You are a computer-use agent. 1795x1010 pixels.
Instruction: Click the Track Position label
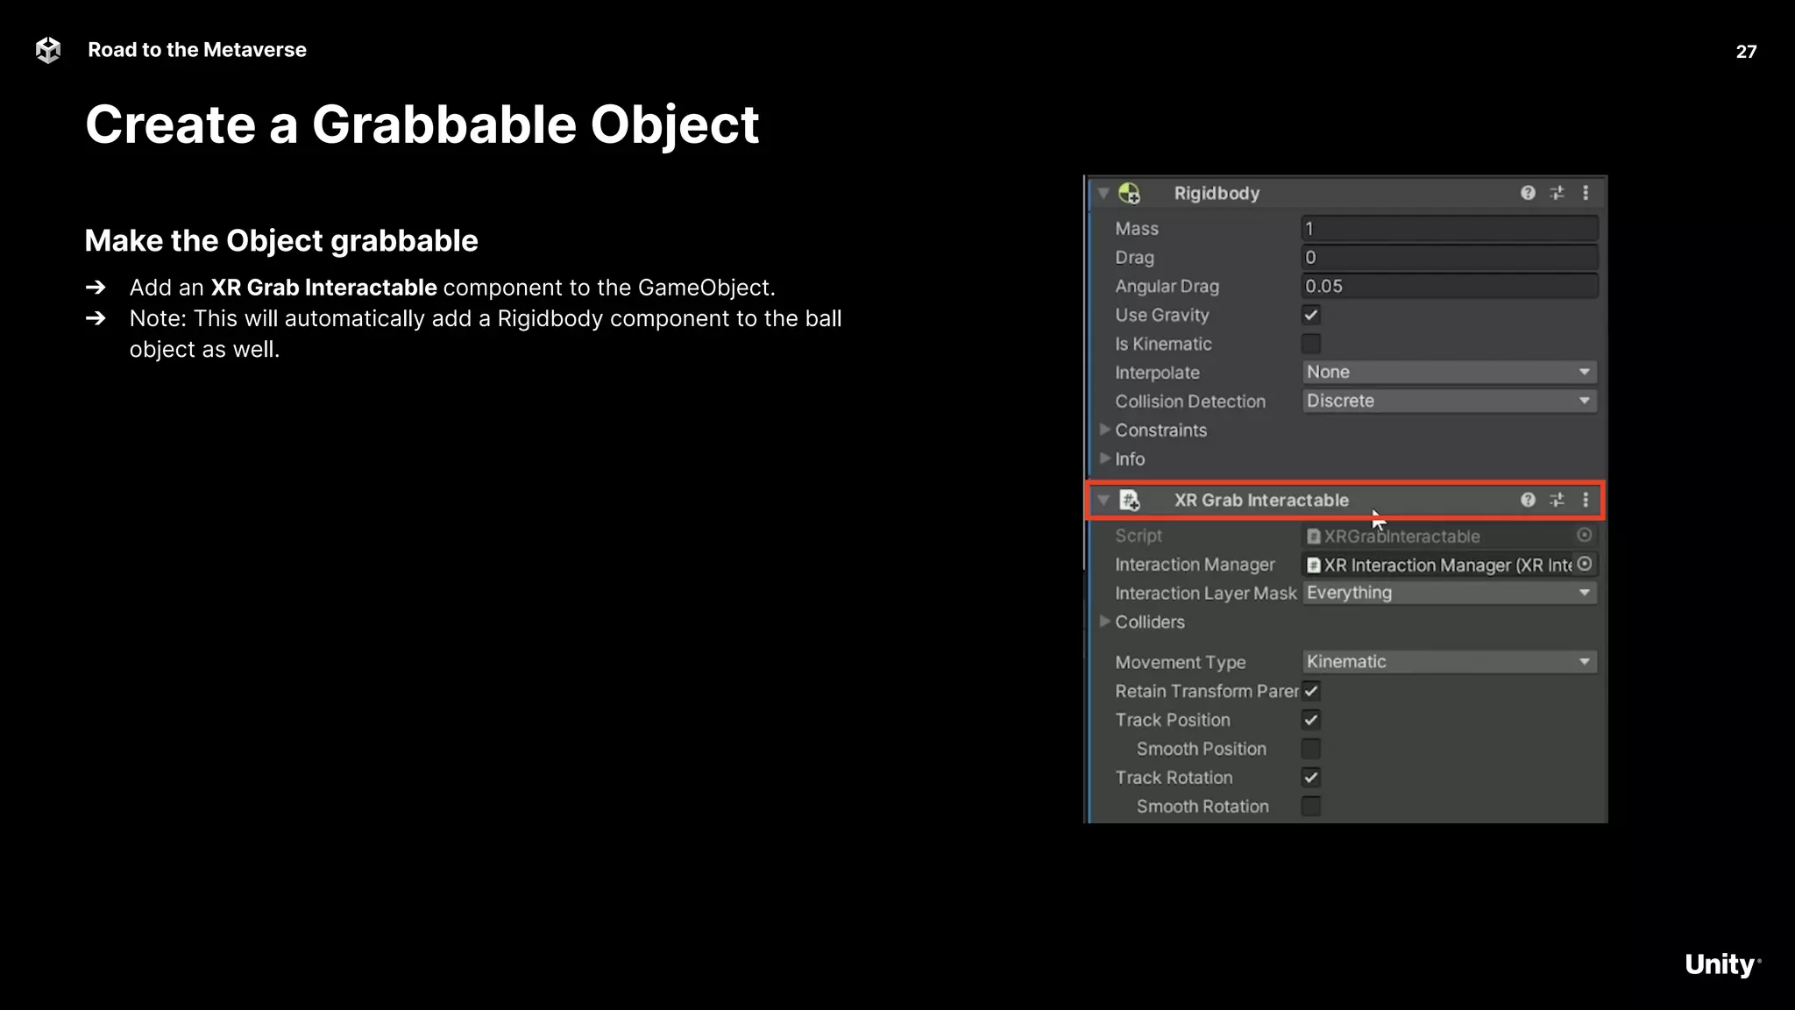pos(1173,720)
